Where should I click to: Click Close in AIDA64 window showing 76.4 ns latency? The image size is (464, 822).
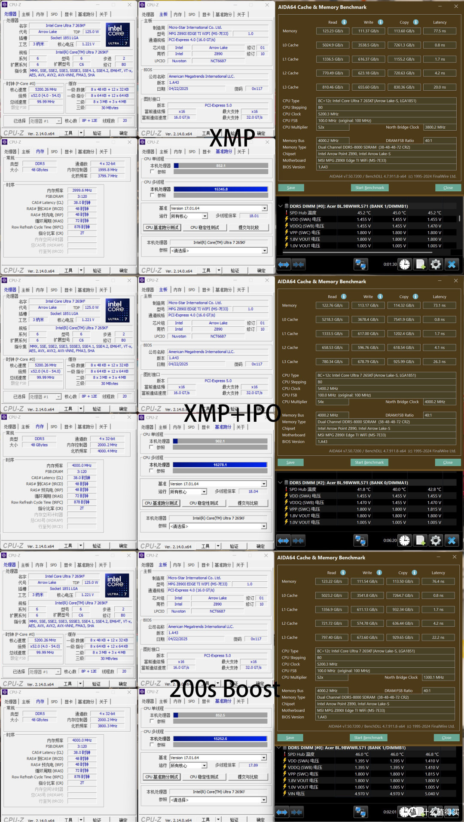pos(446,737)
